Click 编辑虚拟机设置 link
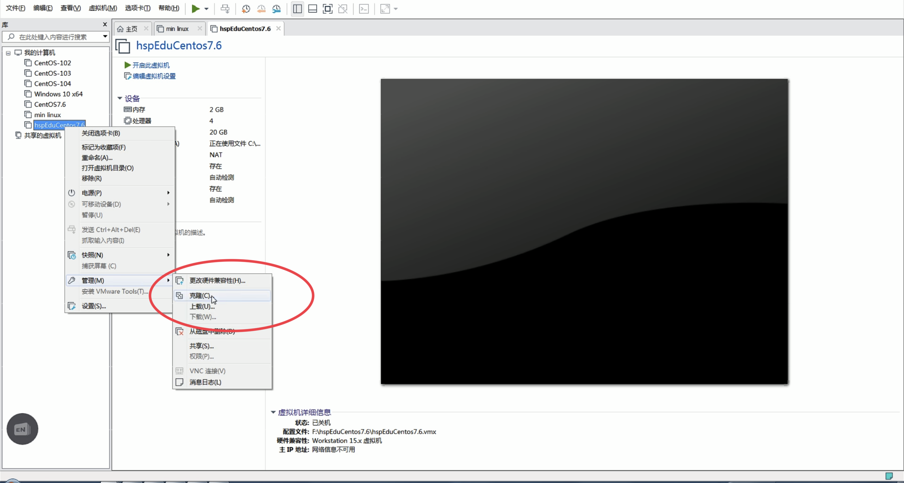 [154, 76]
